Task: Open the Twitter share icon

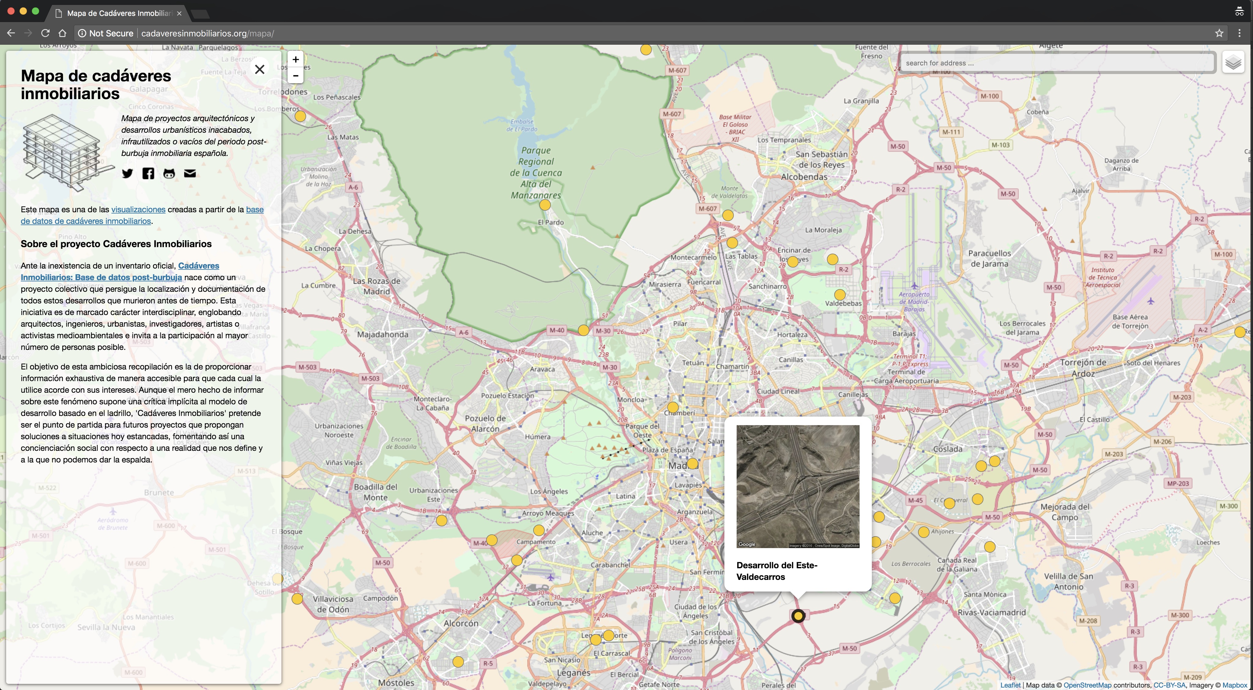Action: (128, 173)
